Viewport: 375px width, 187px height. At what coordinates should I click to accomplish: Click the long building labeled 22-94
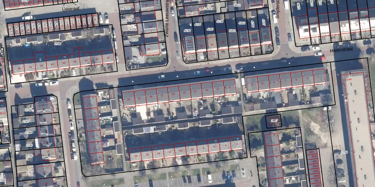(x=348, y=80)
